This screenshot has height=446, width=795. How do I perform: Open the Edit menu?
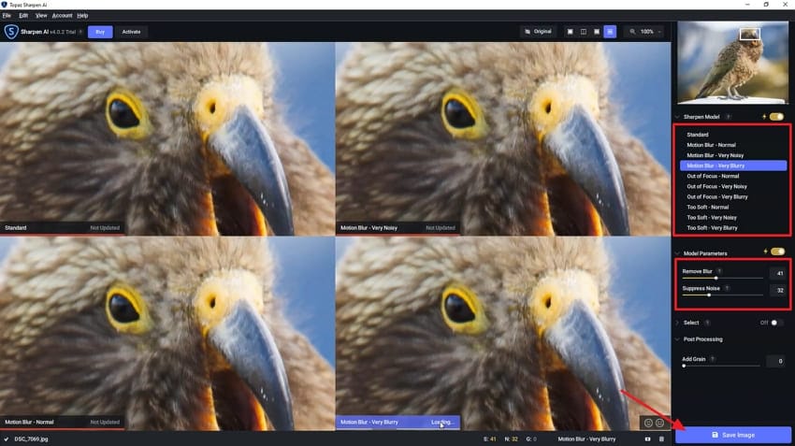pyautogui.click(x=23, y=15)
